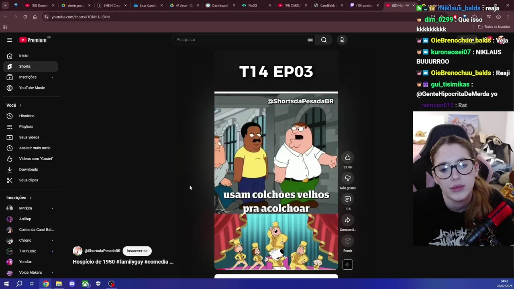The width and height of the screenshot is (514, 289).
Task: Open Chrono channel subscription
Action: pyautogui.click(x=31, y=240)
